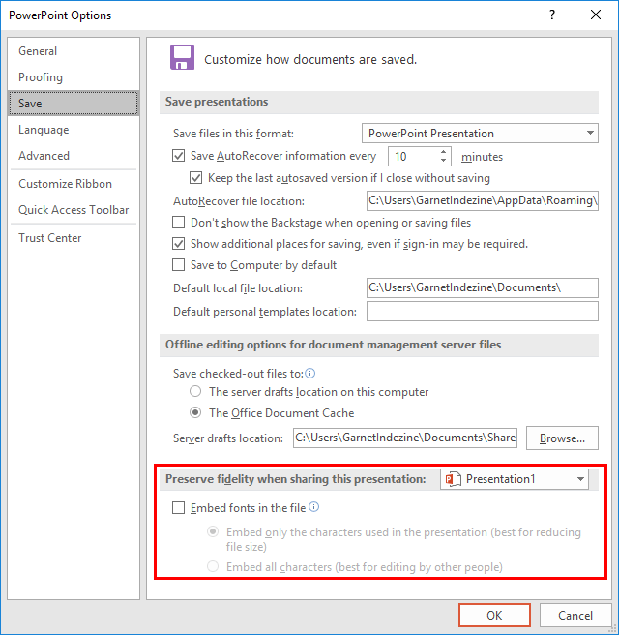Open the Trust Center category
Screen dimensions: 619x635
pyautogui.click(x=74, y=238)
